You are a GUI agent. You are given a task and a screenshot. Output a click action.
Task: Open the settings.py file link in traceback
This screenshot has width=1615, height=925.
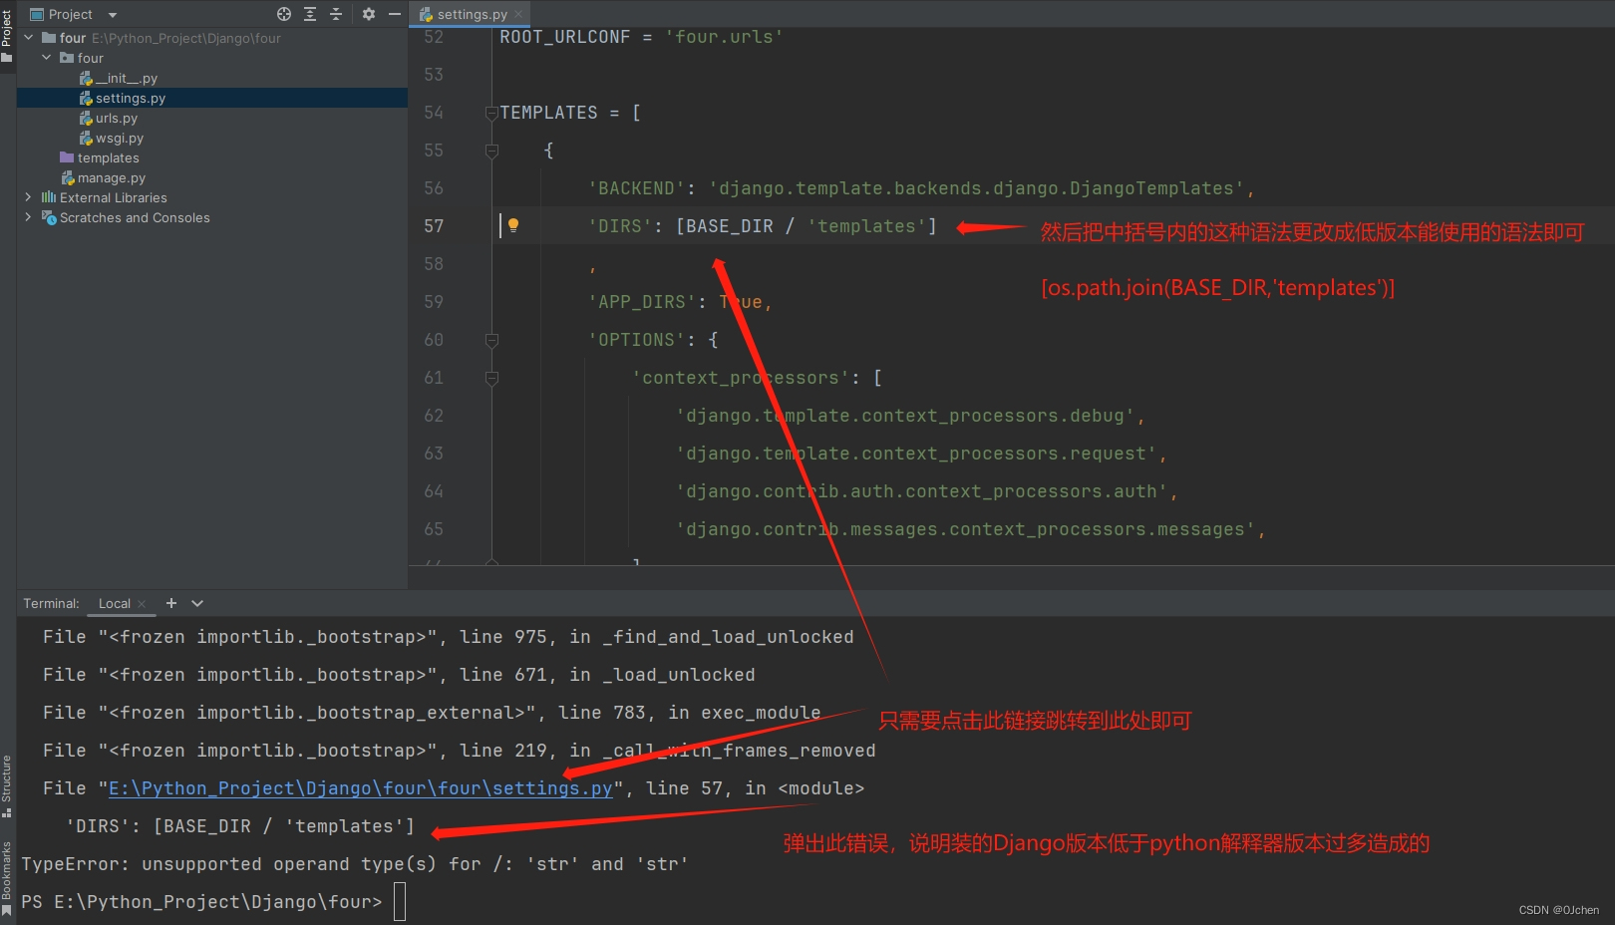coord(360,788)
